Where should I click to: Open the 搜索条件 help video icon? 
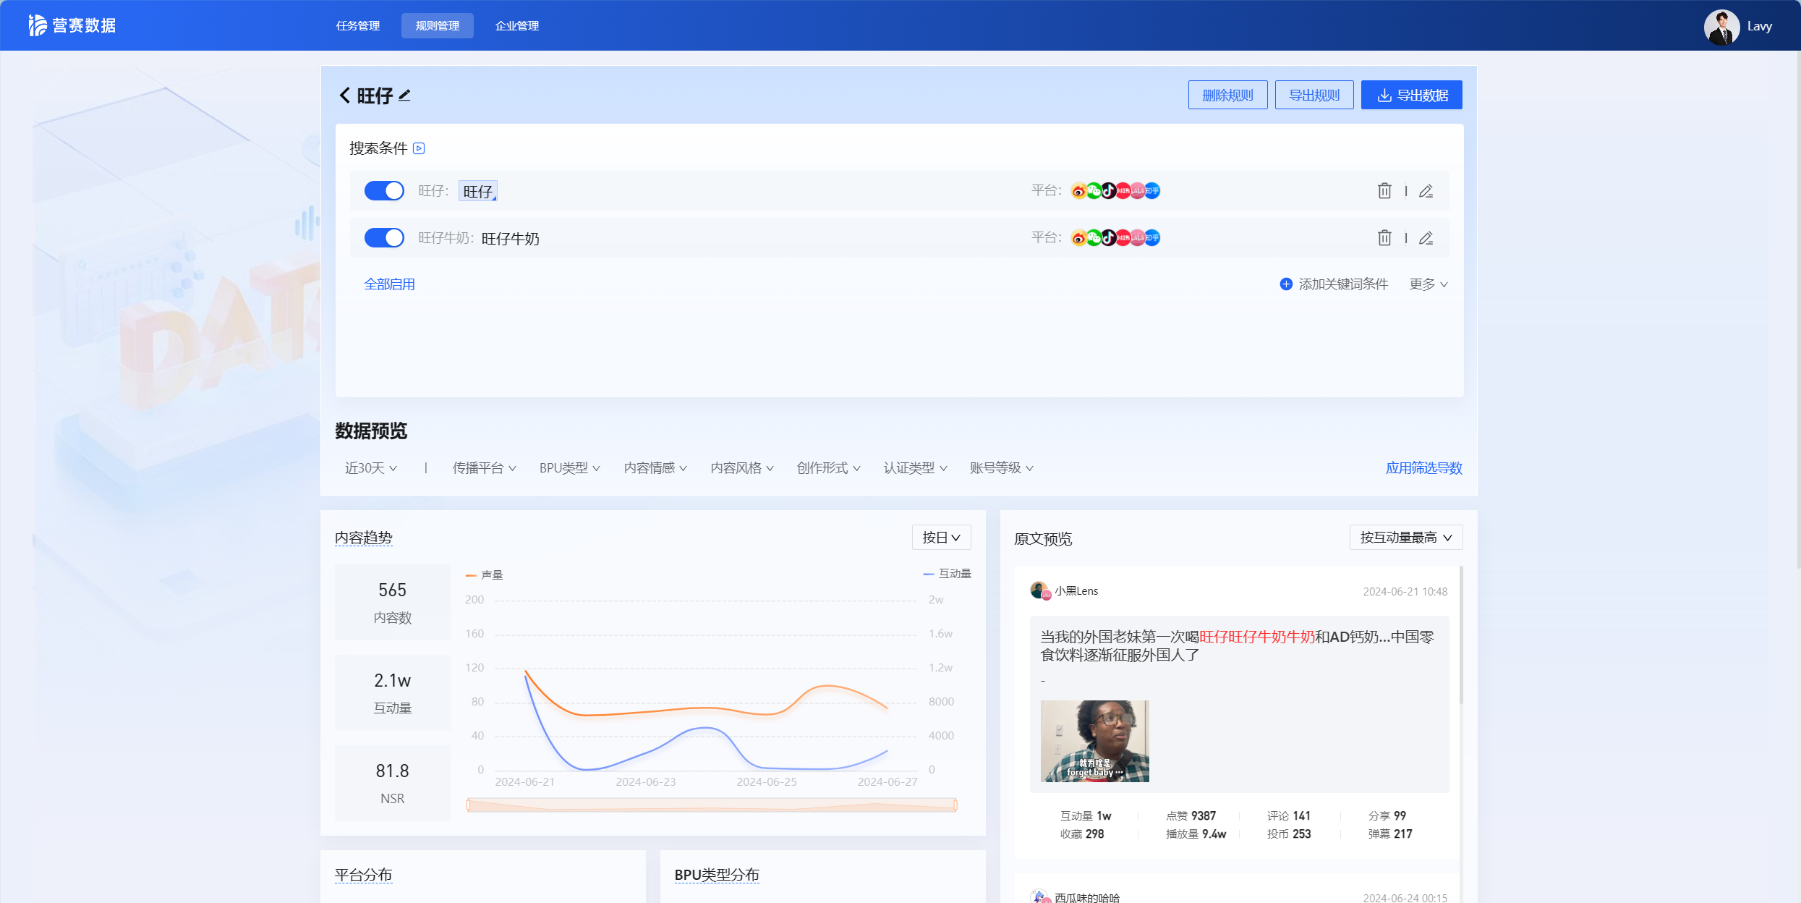point(419,148)
